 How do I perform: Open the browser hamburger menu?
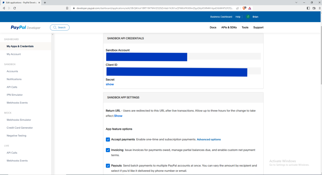[320, 8]
